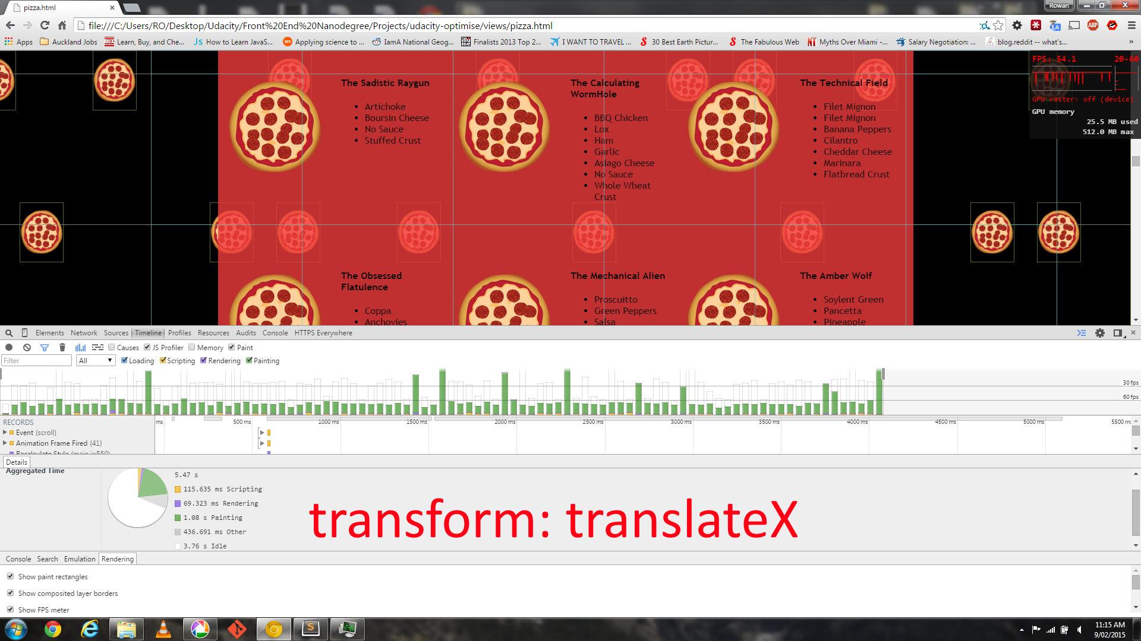Enable the Memory checkbox
The image size is (1141, 641).
click(191, 347)
